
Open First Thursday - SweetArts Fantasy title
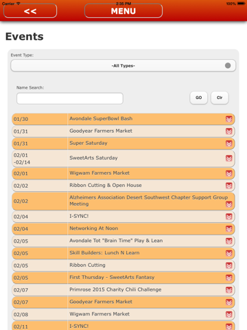pyautogui.click(x=112, y=277)
